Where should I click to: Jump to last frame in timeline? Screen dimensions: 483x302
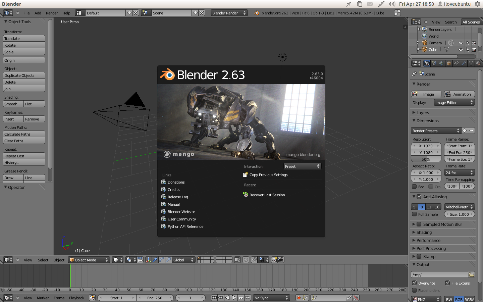coord(248,298)
